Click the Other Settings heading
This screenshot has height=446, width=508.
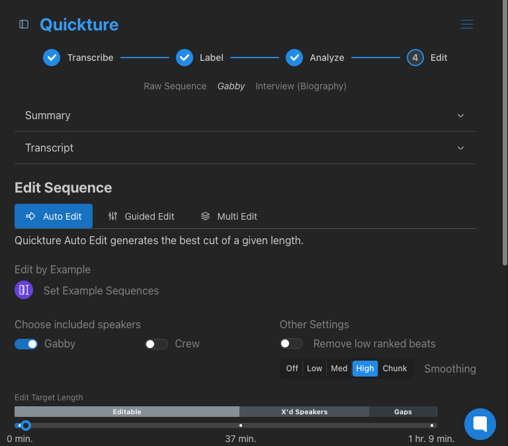pos(314,324)
